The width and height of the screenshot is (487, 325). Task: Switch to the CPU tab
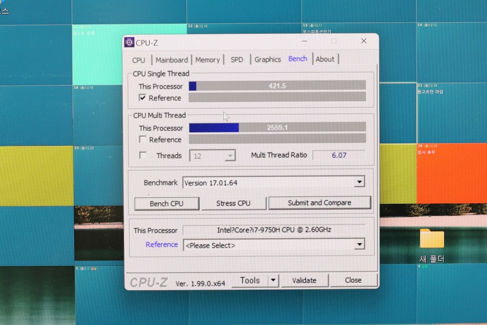click(139, 60)
